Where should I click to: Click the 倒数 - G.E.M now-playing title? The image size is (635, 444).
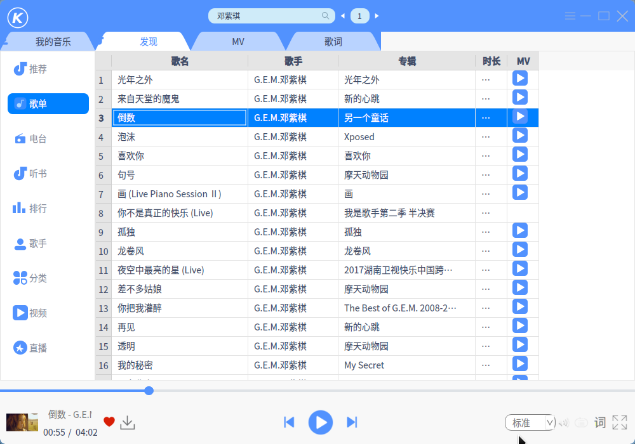[70, 414]
